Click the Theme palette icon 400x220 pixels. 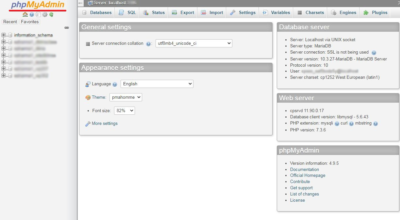coord(88,97)
